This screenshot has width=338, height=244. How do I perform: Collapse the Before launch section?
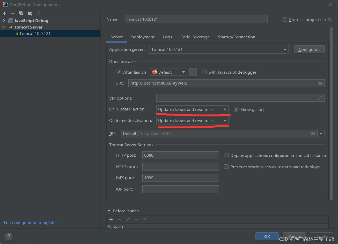point(109,211)
